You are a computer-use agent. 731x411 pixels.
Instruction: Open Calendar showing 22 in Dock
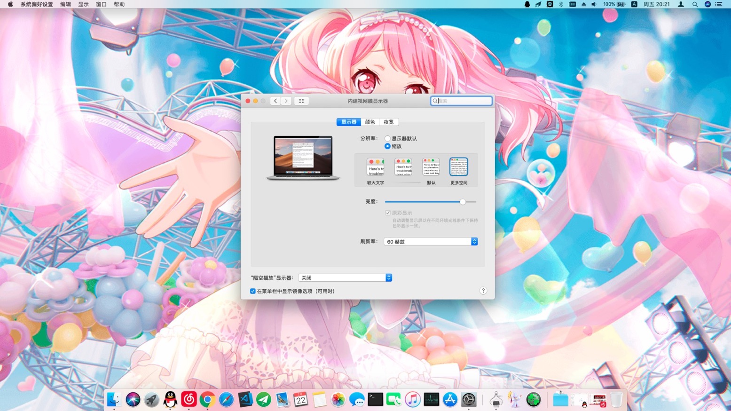[301, 400]
